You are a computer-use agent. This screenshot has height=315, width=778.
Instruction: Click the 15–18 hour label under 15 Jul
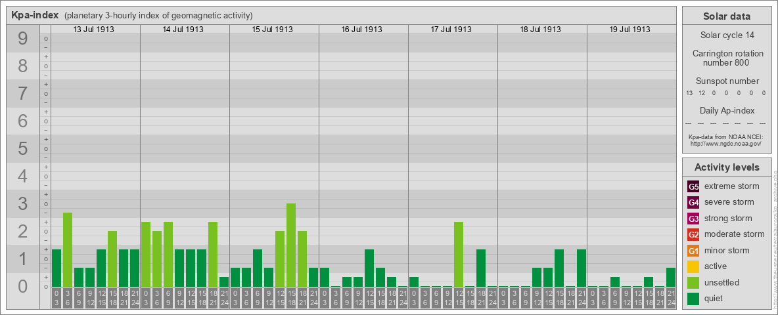tap(291, 298)
